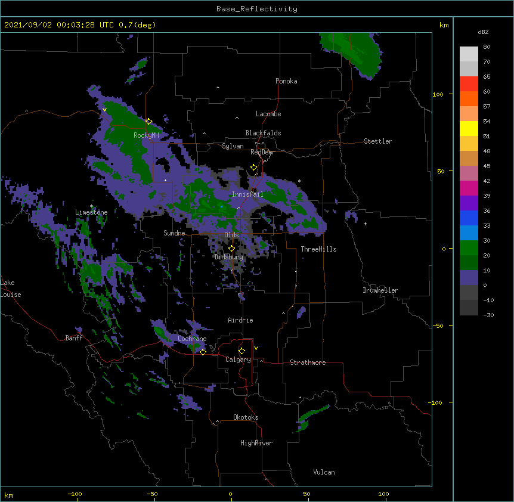Click the white plus marker west of Drumheller region
The height and width of the screenshot is (502, 514).
tap(365, 224)
